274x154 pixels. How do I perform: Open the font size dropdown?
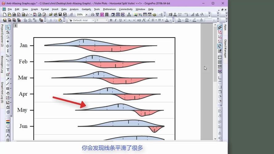(107, 20)
